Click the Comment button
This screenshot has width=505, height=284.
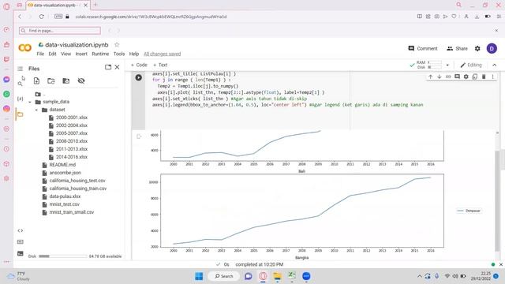[x=423, y=49]
